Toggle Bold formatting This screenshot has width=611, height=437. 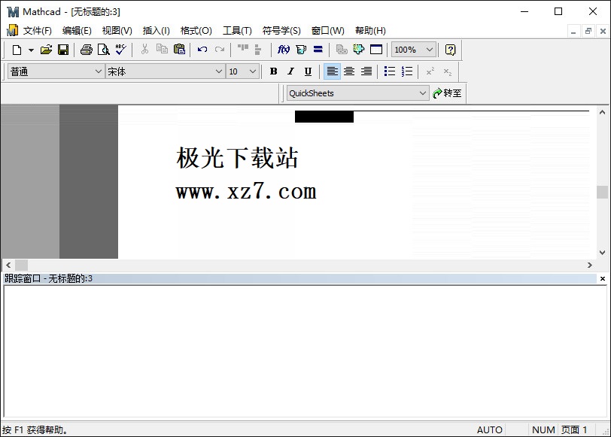tap(274, 71)
